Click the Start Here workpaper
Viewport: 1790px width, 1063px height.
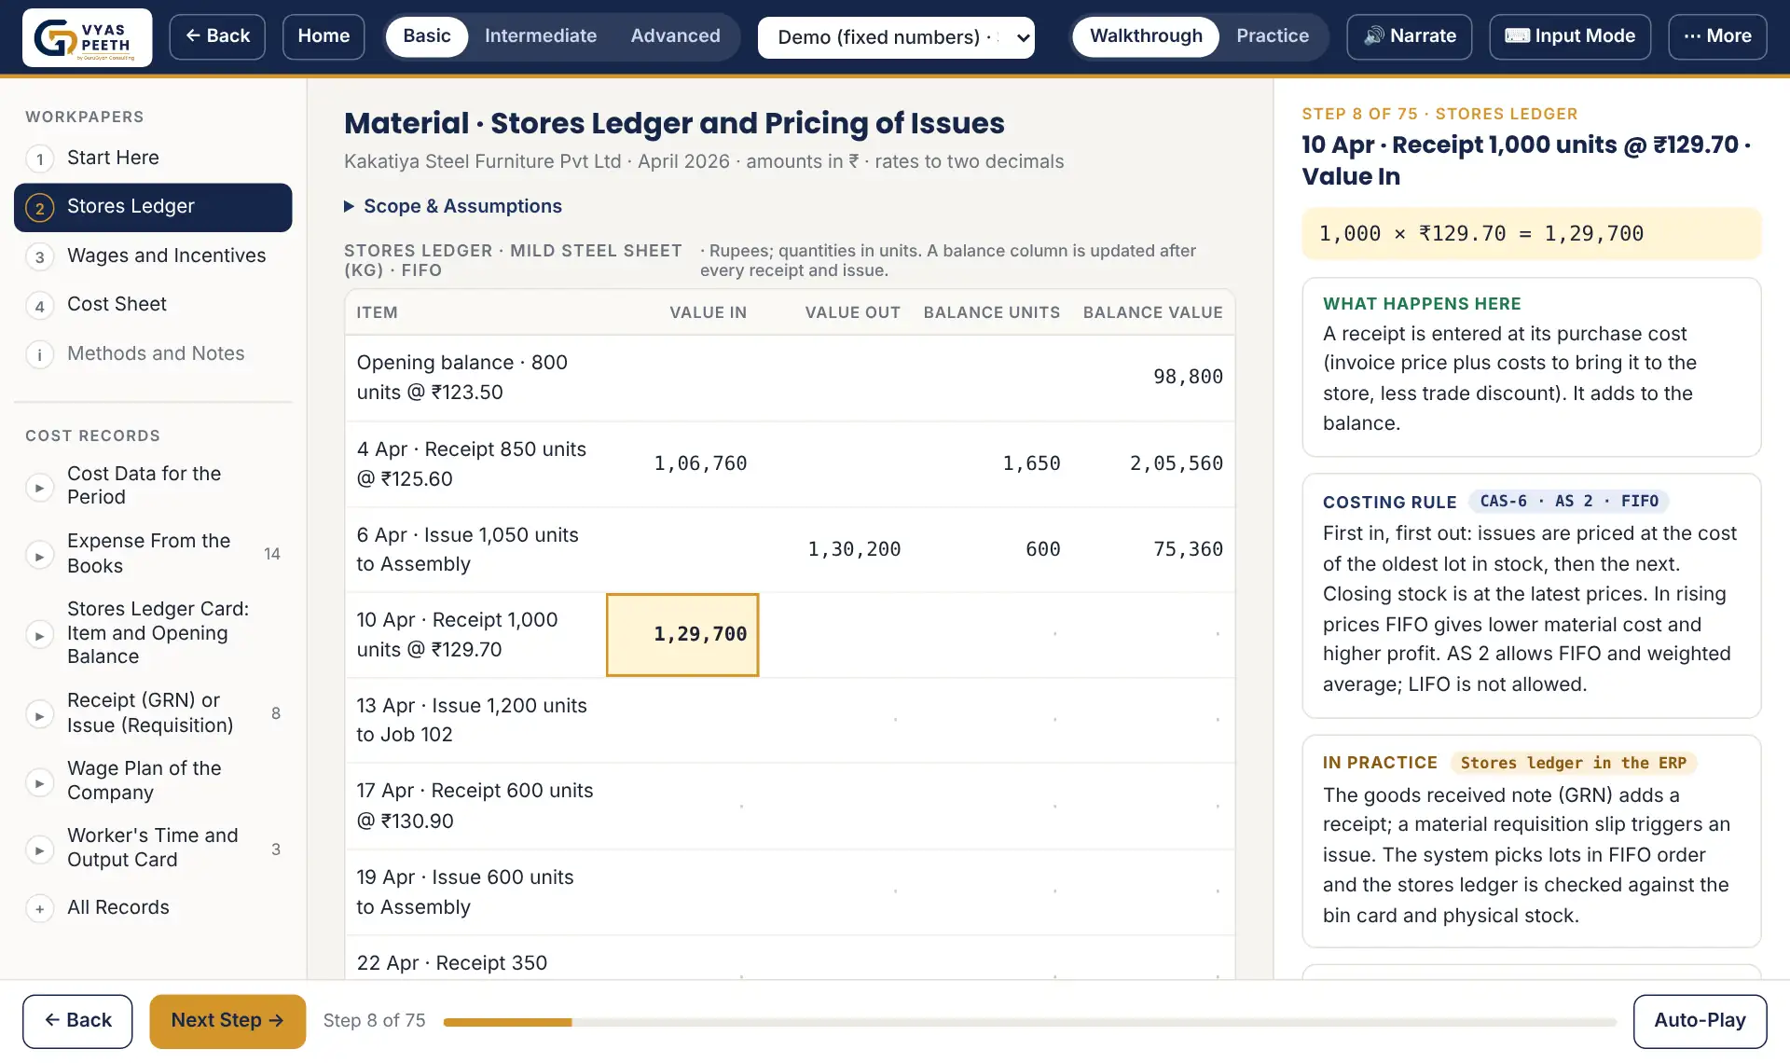pos(153,159)
